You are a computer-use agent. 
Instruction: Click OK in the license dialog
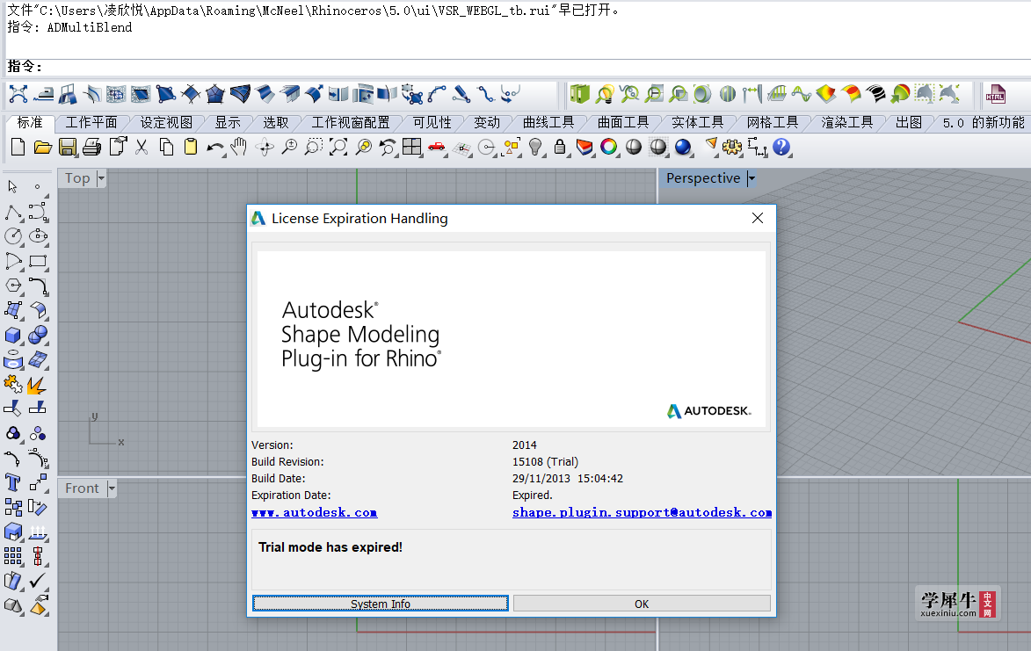[x=642, y=604]
